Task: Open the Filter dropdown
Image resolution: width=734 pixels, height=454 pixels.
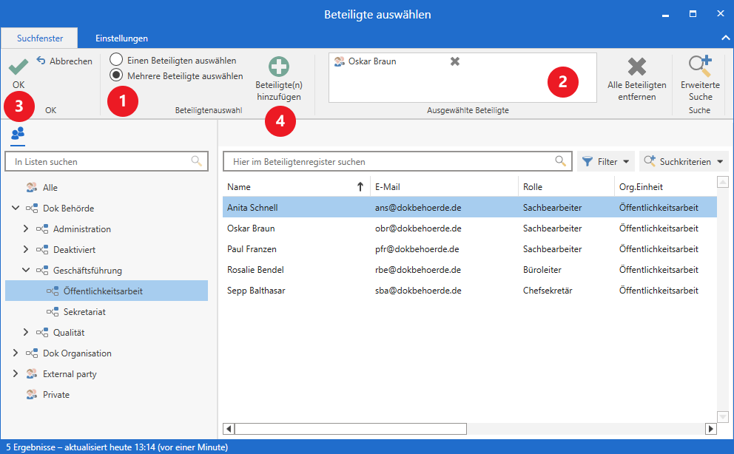Action: (606, 161)
